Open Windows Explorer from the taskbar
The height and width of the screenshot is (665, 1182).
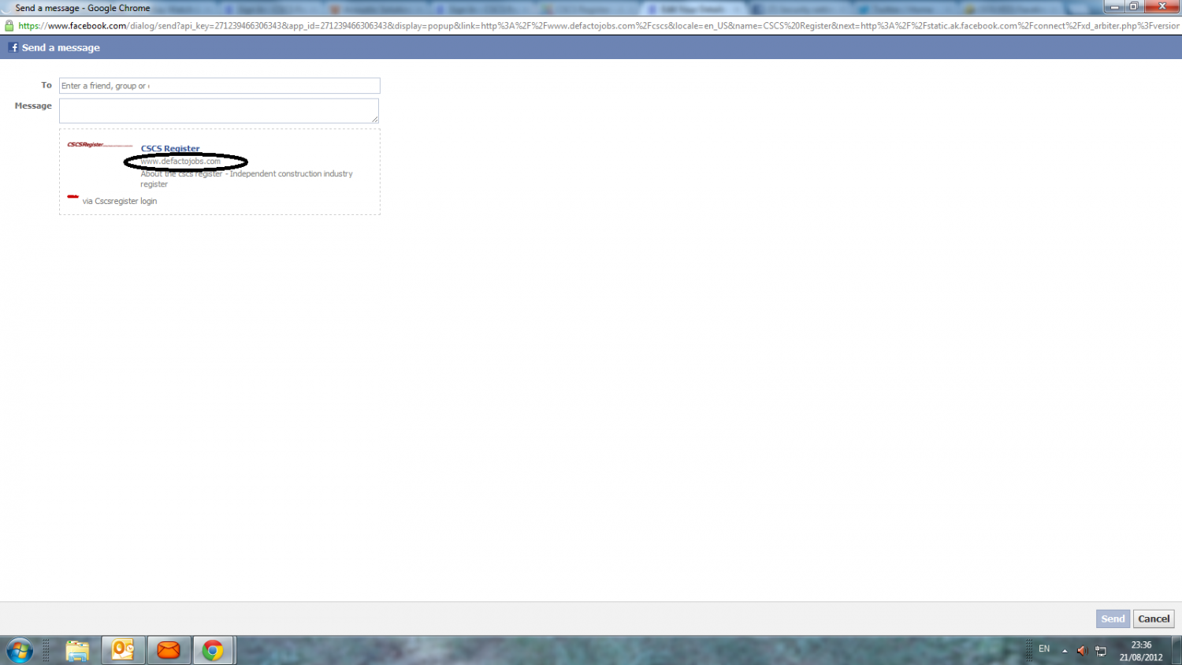77,651
